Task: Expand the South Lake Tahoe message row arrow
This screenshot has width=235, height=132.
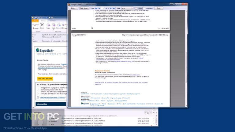Action: pos(154,121)
